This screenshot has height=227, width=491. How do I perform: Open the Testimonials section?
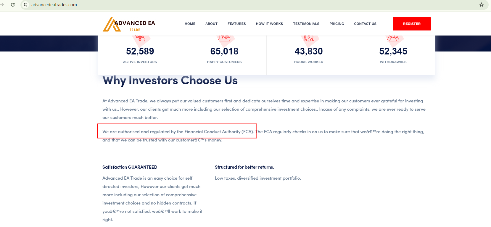[306, 24]
